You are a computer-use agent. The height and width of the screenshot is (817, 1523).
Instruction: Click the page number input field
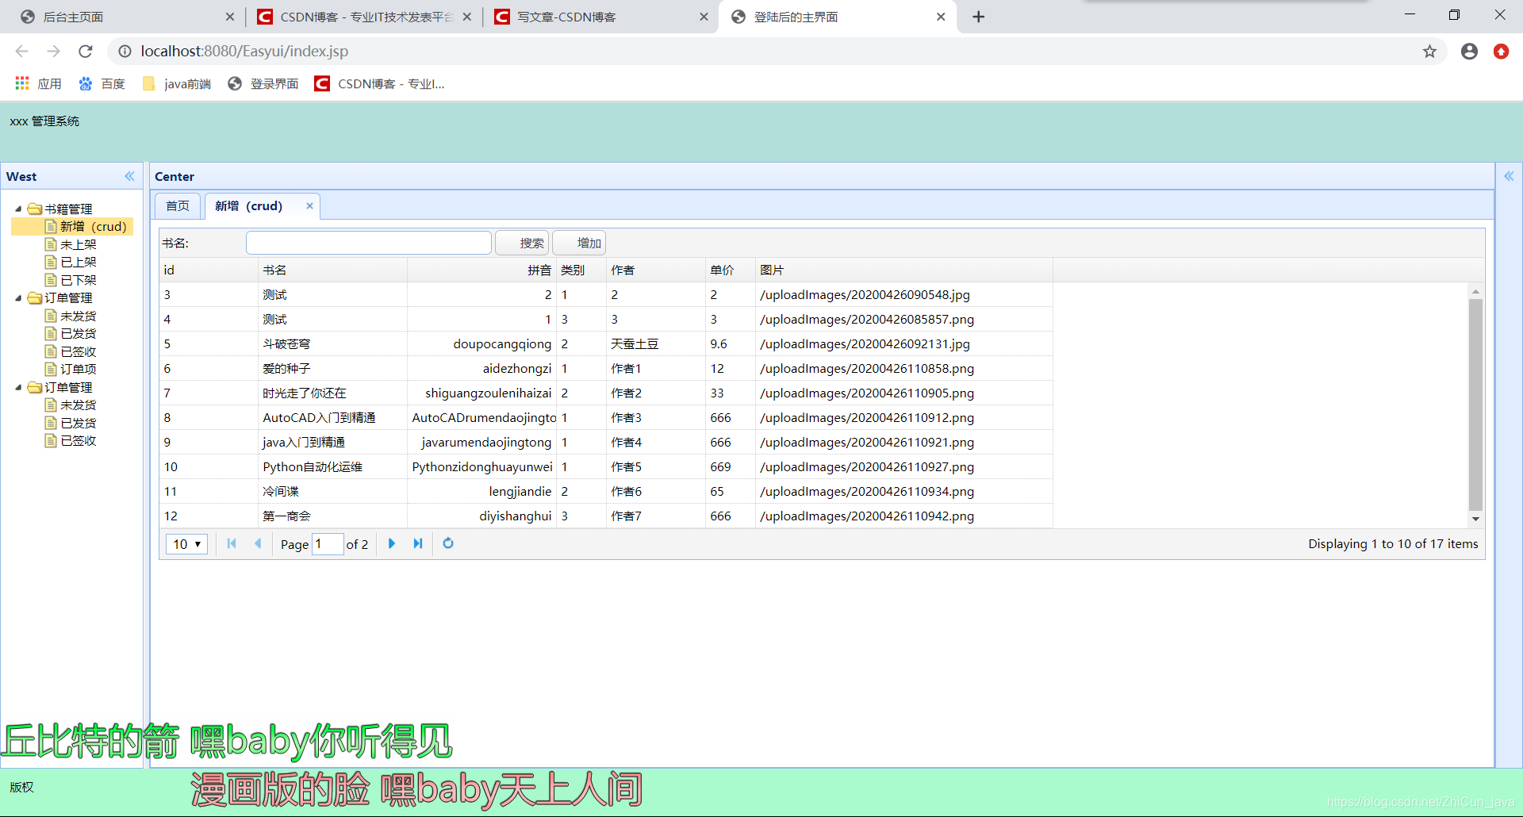(x=328, y=544)
